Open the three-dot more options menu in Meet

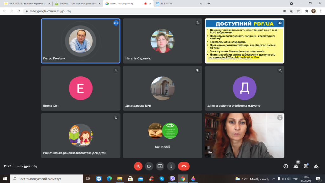(171, 166)
